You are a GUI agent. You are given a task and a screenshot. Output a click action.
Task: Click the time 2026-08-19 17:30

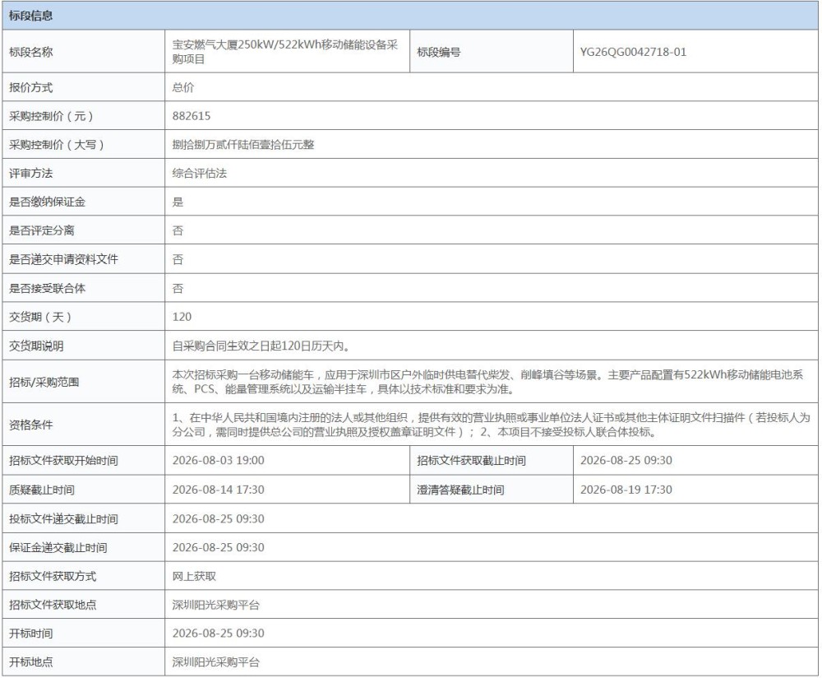tap(626, 490)
